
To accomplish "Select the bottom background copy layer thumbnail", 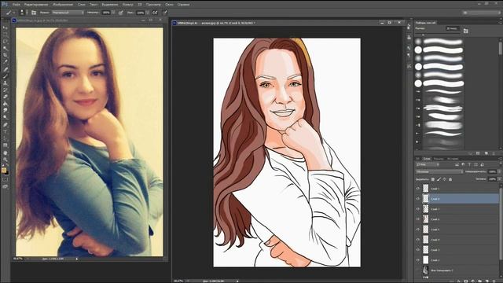I will (x=426, y=270).
